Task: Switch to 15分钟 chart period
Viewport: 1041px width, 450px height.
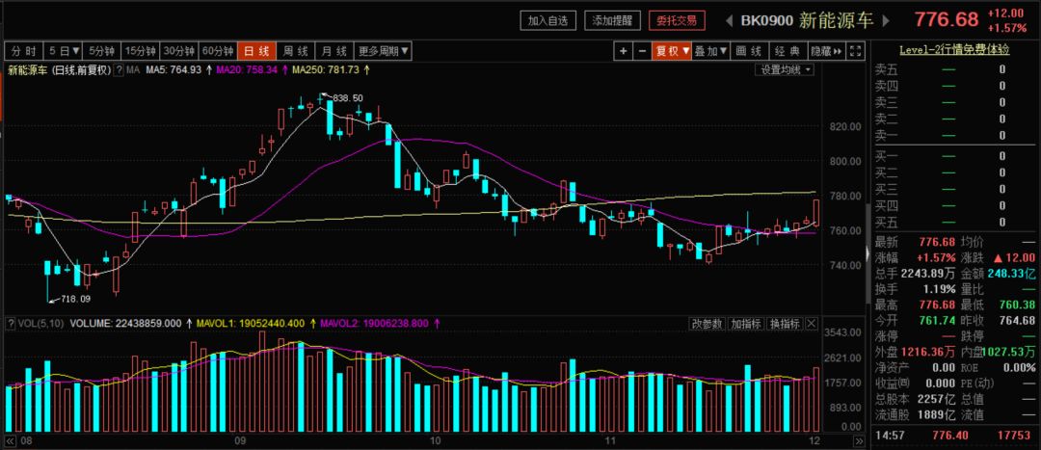Action: coord(141,51)
